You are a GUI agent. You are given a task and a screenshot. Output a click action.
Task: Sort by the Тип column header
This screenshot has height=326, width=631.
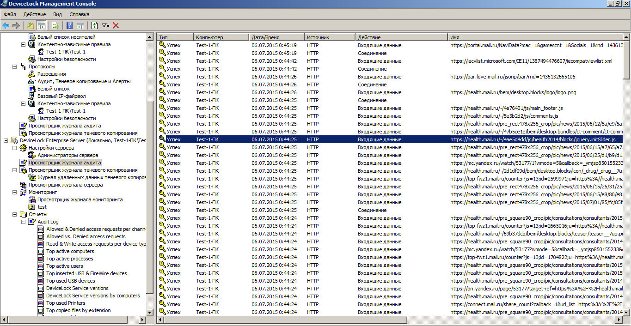pyautogui.click(x=175, y=37)
